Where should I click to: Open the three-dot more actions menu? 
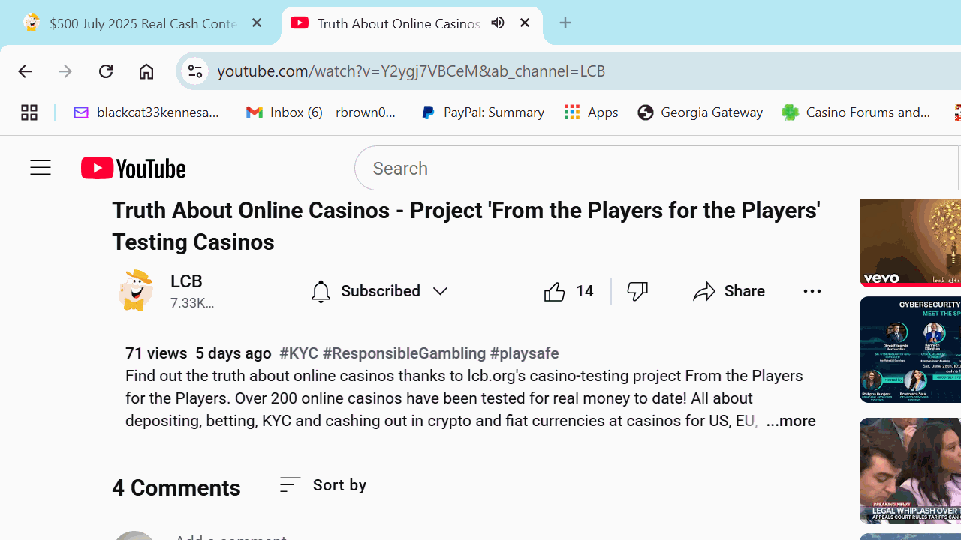[x=812, y=291]
